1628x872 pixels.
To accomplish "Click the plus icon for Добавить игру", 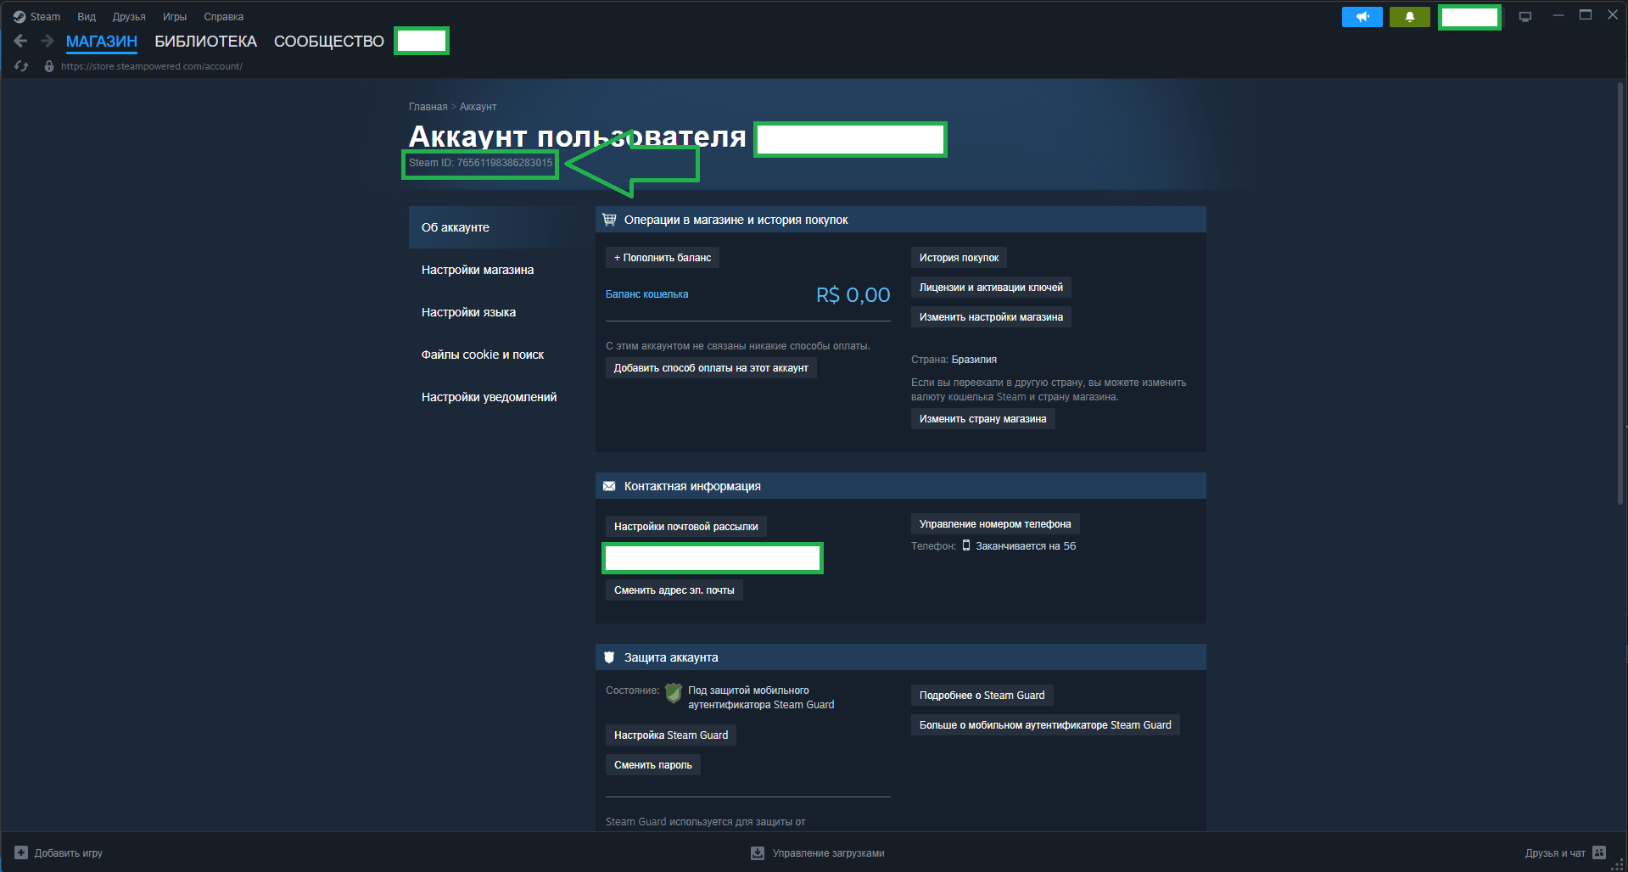I will [x=21, y=852].
